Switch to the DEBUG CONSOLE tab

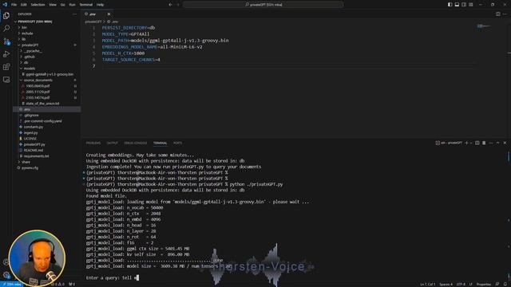click(x=135, y=143)
